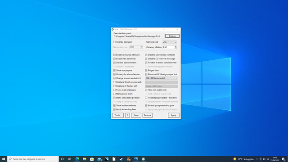Click the Currency Inflation value field
288x162 pixels.
click(168, 47)
